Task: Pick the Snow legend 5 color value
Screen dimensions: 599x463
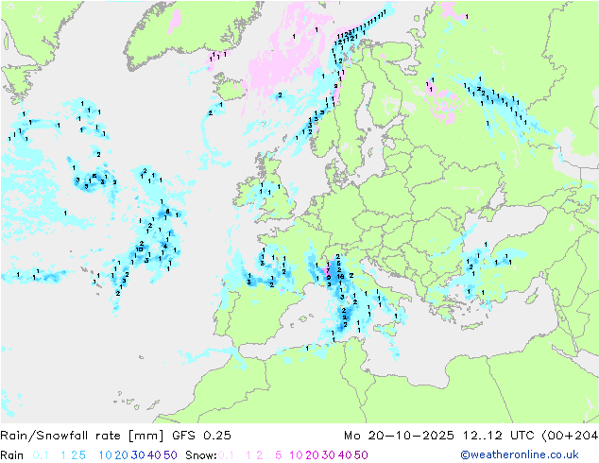Action: tap(279, 455)
